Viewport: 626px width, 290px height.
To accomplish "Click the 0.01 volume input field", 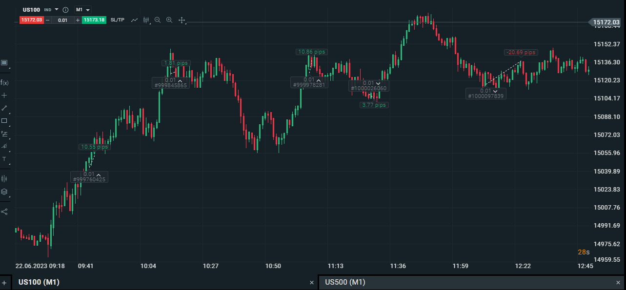I will click(x=62, y=20).
